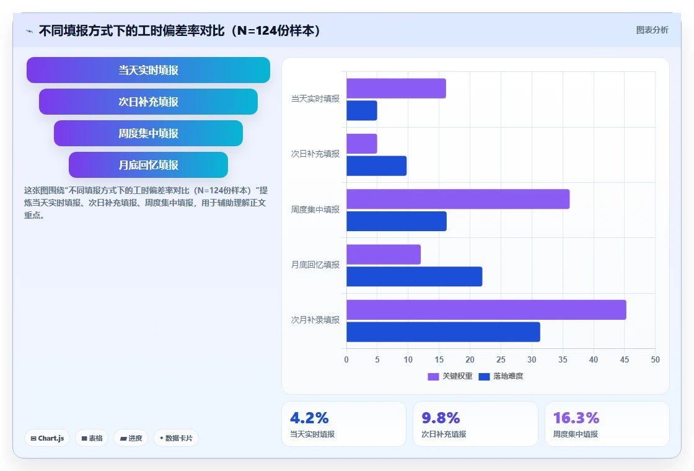Click the purple bar for 月底回忆填报
Screen dimensions: 694x471
point(384,255)
